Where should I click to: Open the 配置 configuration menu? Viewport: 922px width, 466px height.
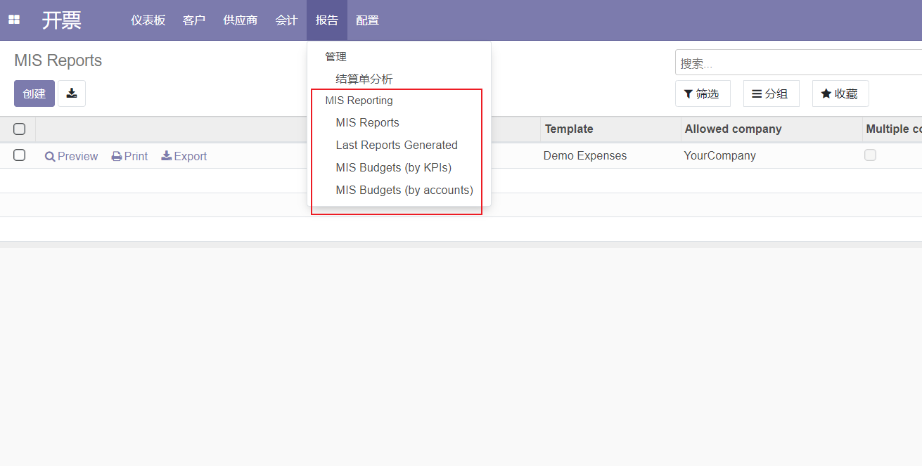[x=367, y=20]
